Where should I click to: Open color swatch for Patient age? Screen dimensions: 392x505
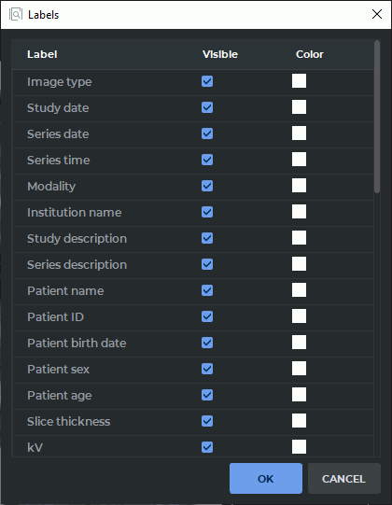tap(299, 394)
